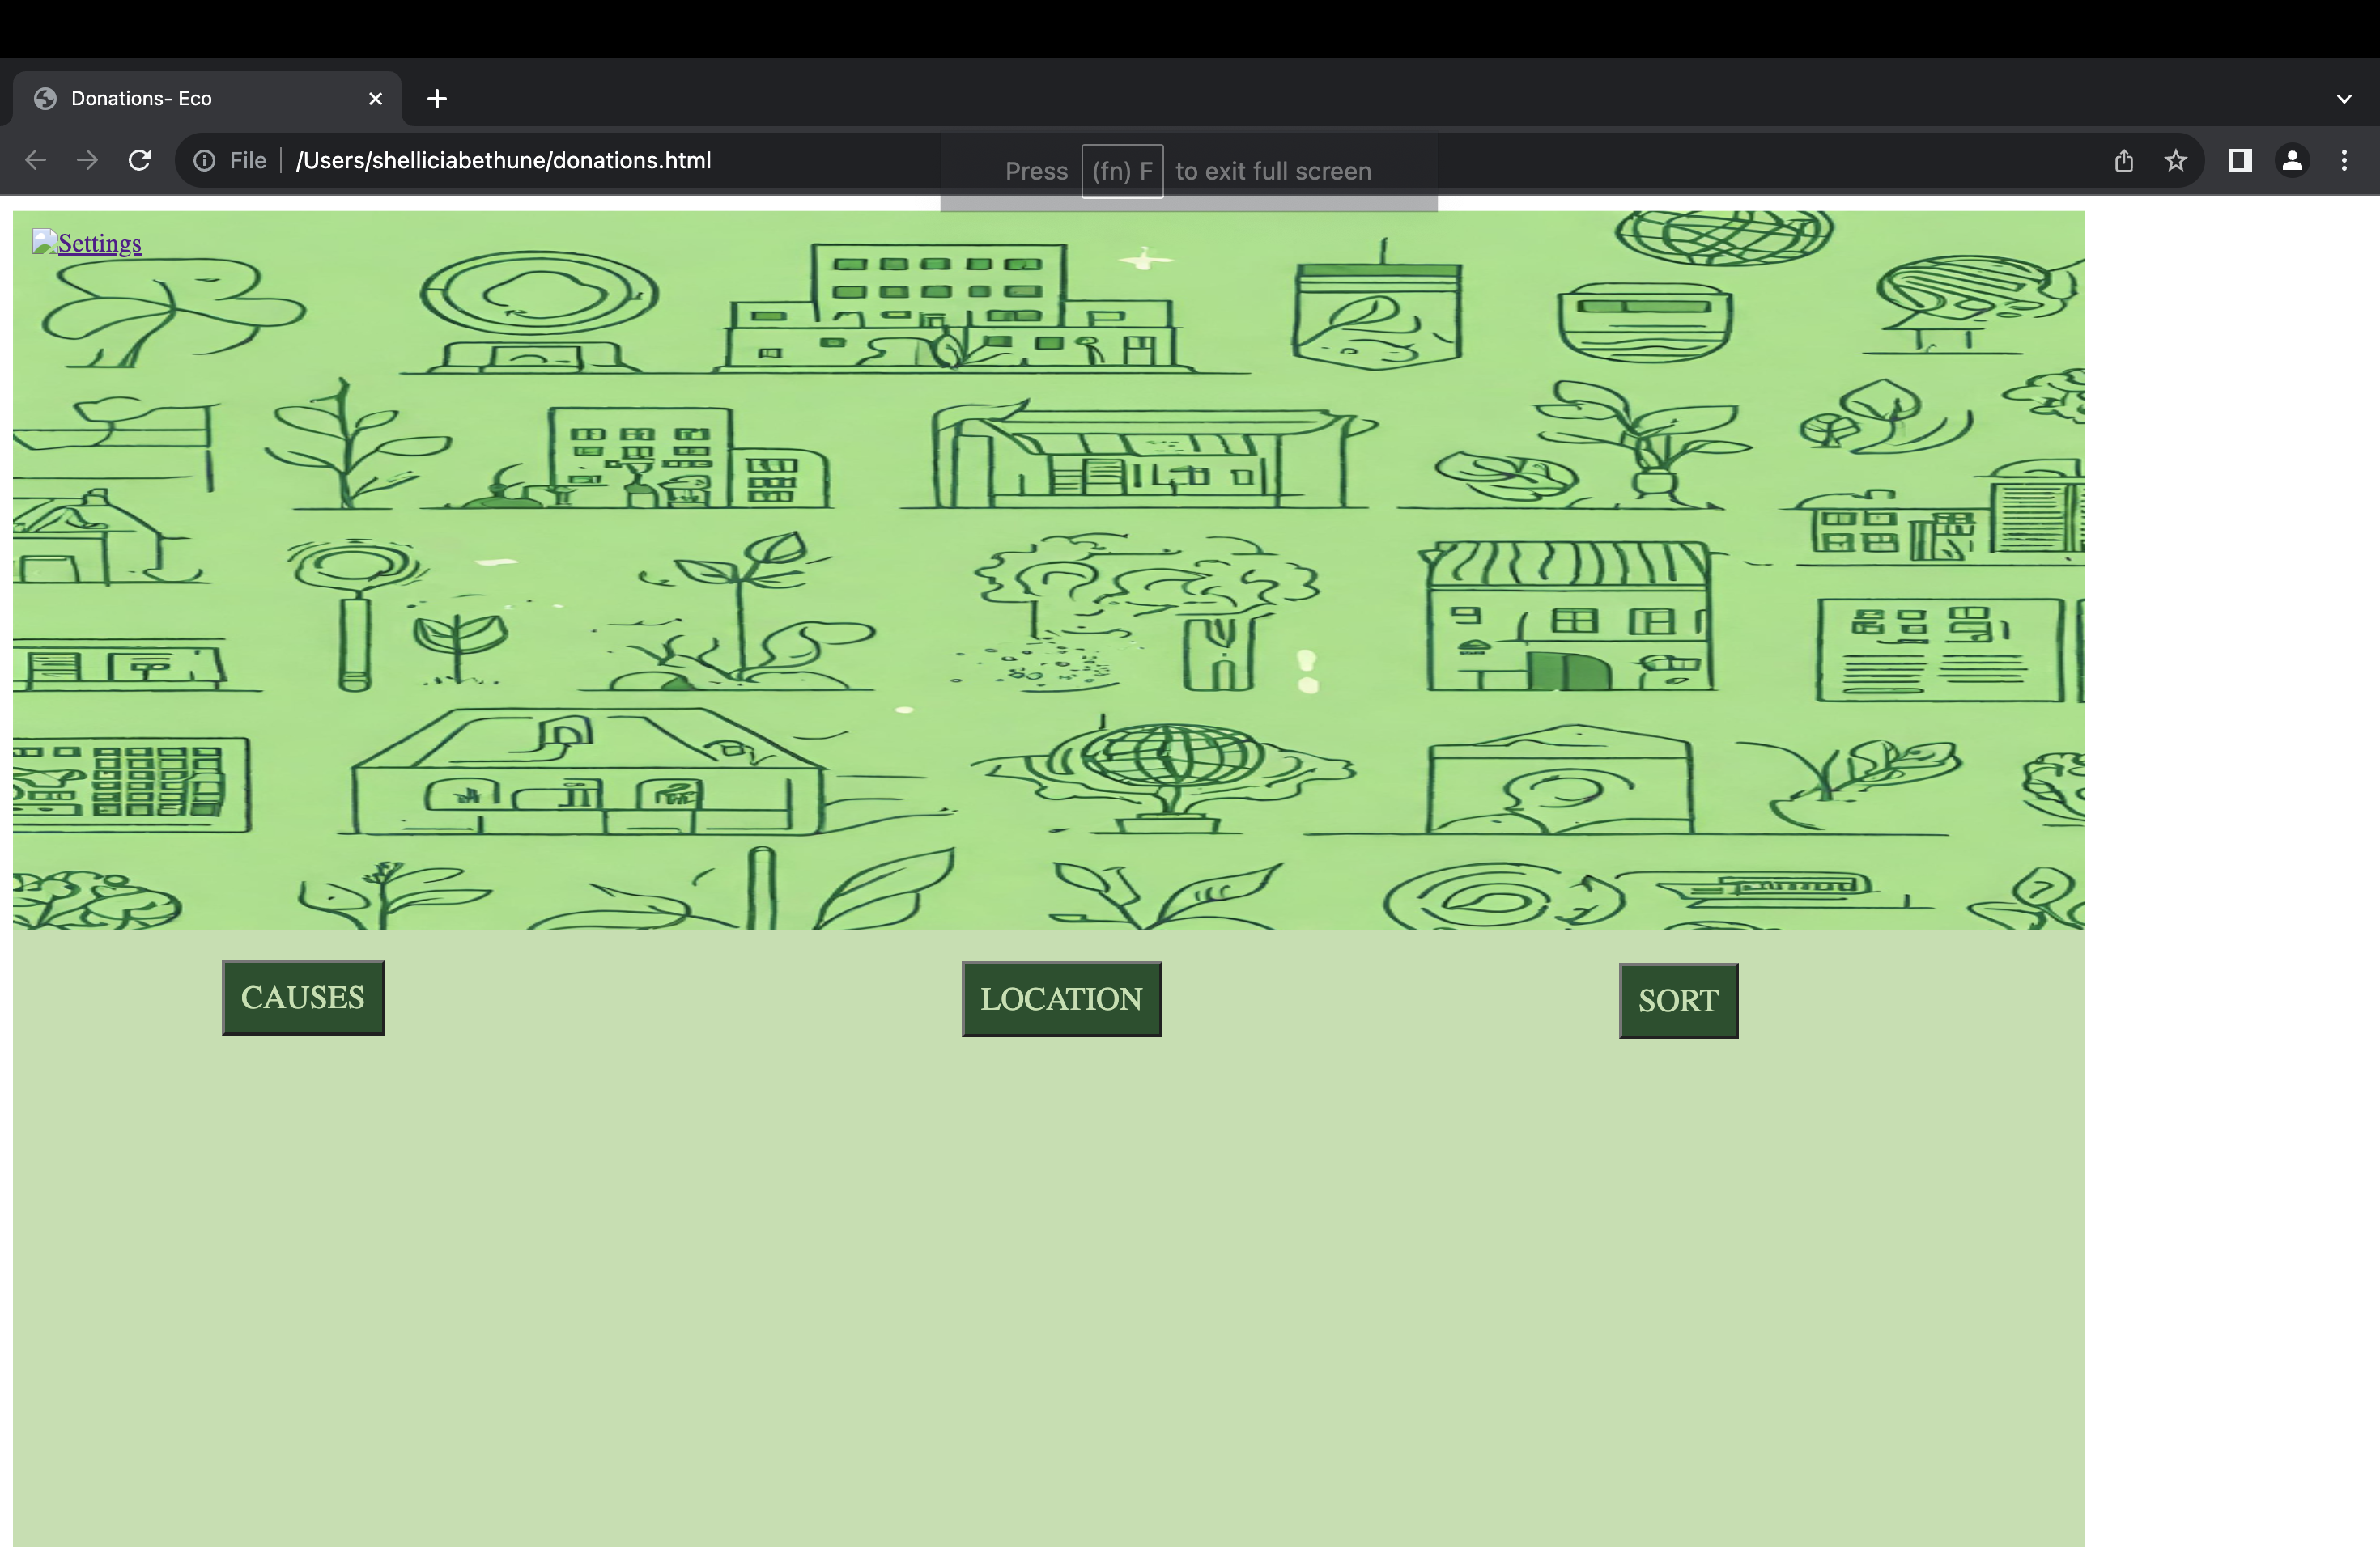Open the LOCATION filter dropdown
Image resolution: width=2380 pixels, height=1547 pixels.
[x=1061, y=999]
